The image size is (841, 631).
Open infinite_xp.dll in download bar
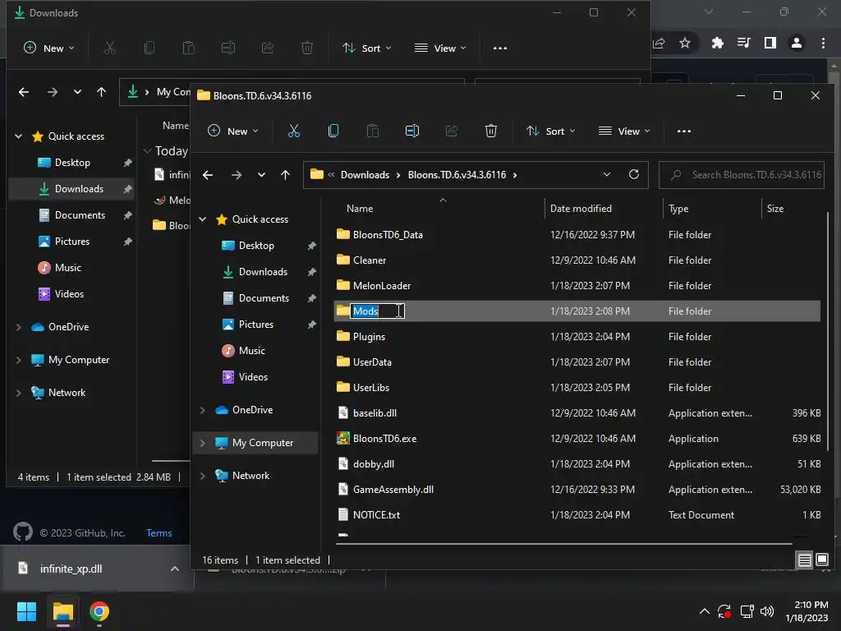(x=71, y=569)
